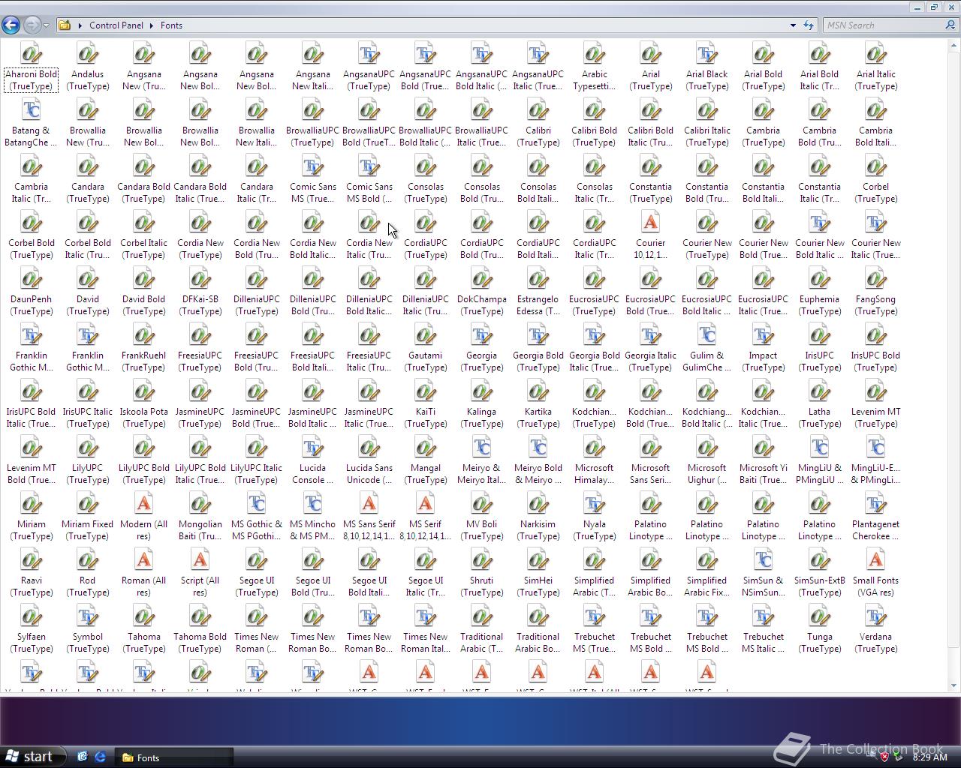The width and height of the screenshot is (961, 768).
Task: Click the vertical scrollbar down arrow
Action: tap(954, 685)
